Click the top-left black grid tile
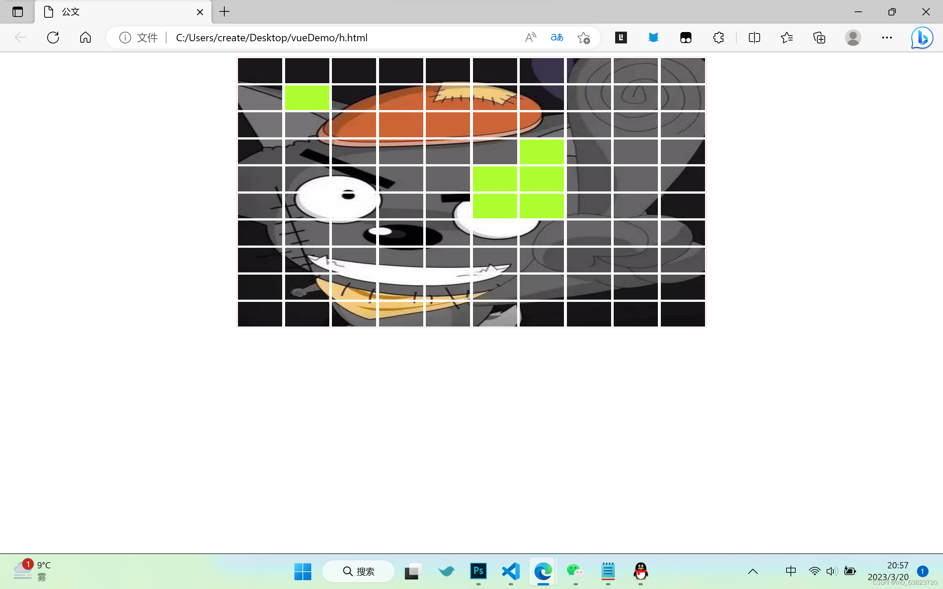 point(260,71)
